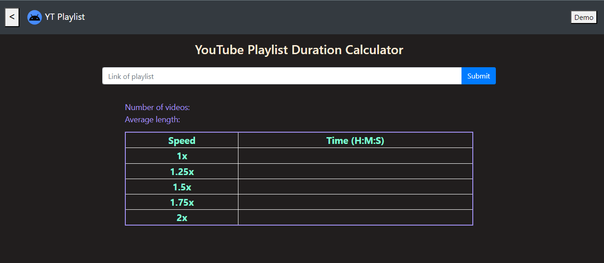
Task: Select the 2x speed row cell
Action: point(182,217)
